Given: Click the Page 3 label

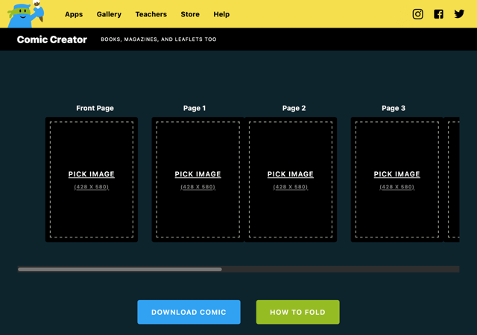Looking at the screenshot, I should 394,108.
